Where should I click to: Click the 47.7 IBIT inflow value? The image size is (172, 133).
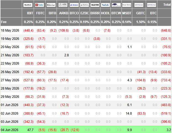30,130
